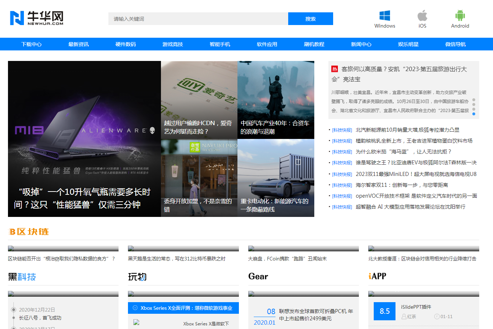Open 大崩盘，FCoin携款“跑路” article
This screenshot has height=329, width=493.
(287, 259)
